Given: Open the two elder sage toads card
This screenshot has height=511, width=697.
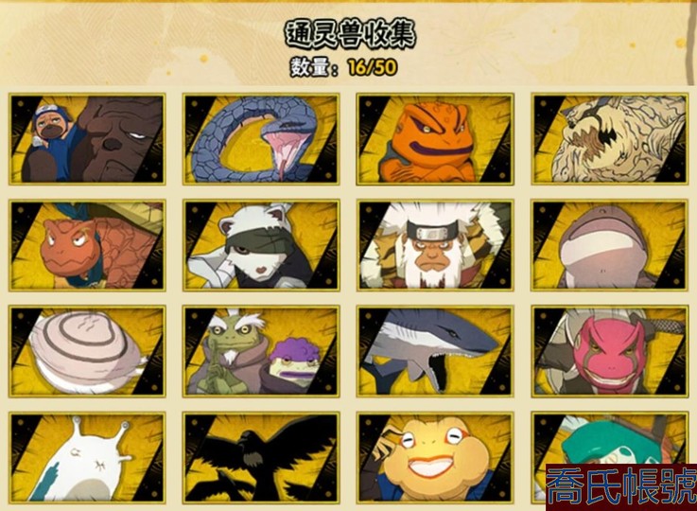Looking at the screenshot, I should click(261, 351).
